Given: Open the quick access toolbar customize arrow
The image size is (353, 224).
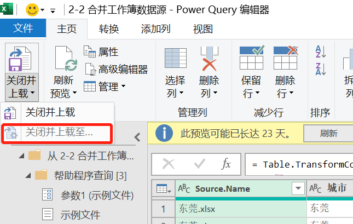Looking at the screenshot, I should (x=53, y=10).
